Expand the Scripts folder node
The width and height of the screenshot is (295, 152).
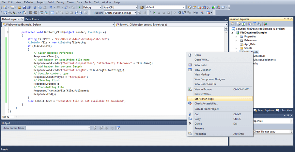tap(237, 48)
